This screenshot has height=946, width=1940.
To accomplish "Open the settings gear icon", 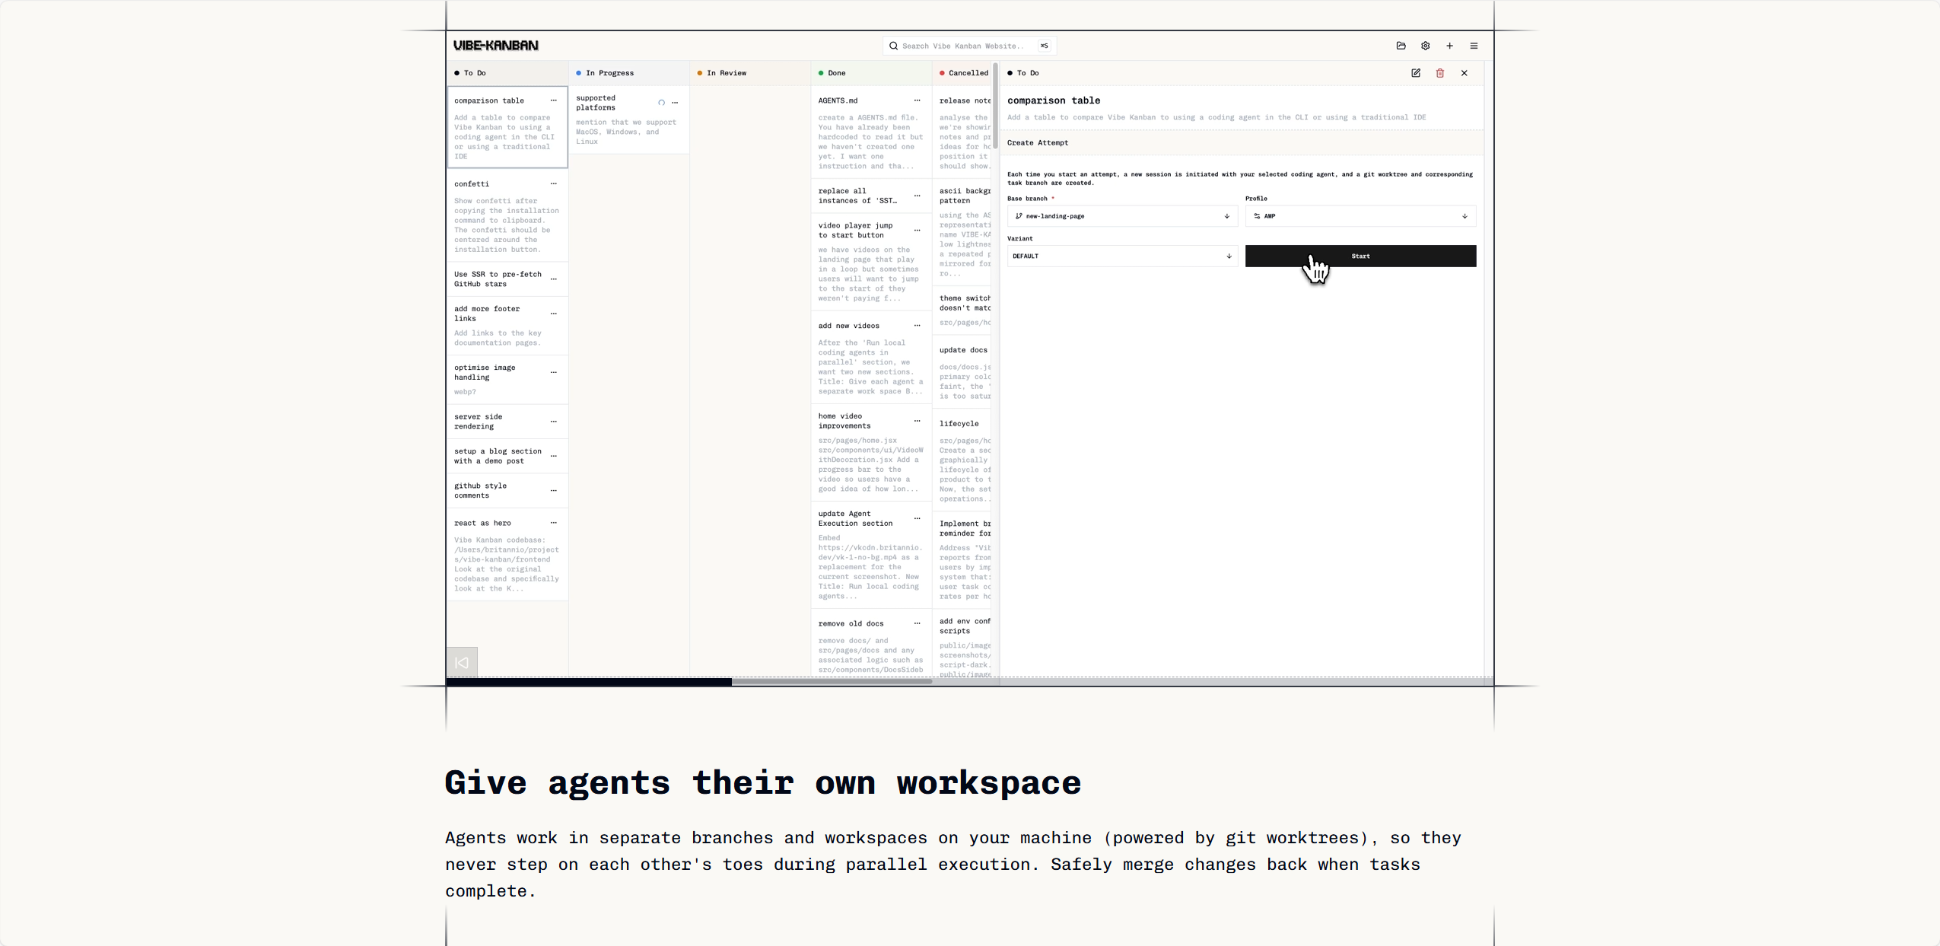I will pos(1425,46).
